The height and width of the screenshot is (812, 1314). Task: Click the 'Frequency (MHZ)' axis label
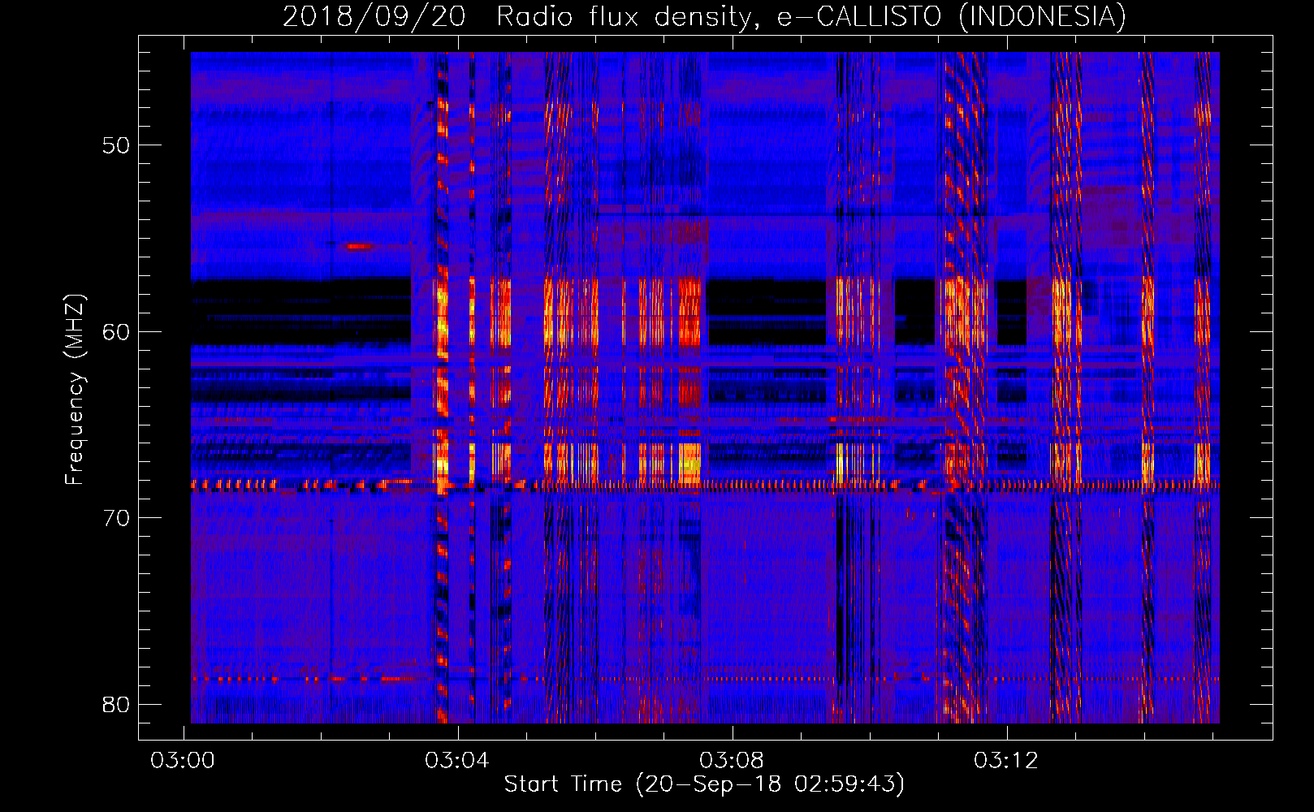click(x=75, y=389)
